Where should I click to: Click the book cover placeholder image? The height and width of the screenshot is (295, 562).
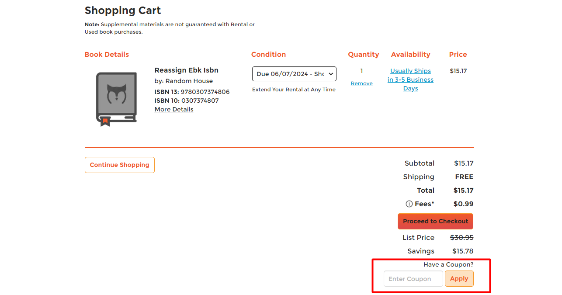[116, 99]
